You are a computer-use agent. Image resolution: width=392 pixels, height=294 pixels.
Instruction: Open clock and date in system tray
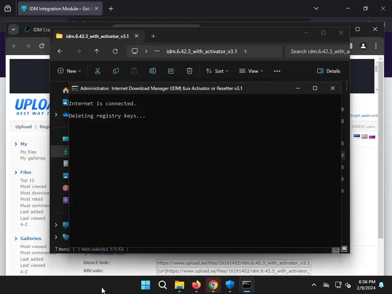click(366, 285)
